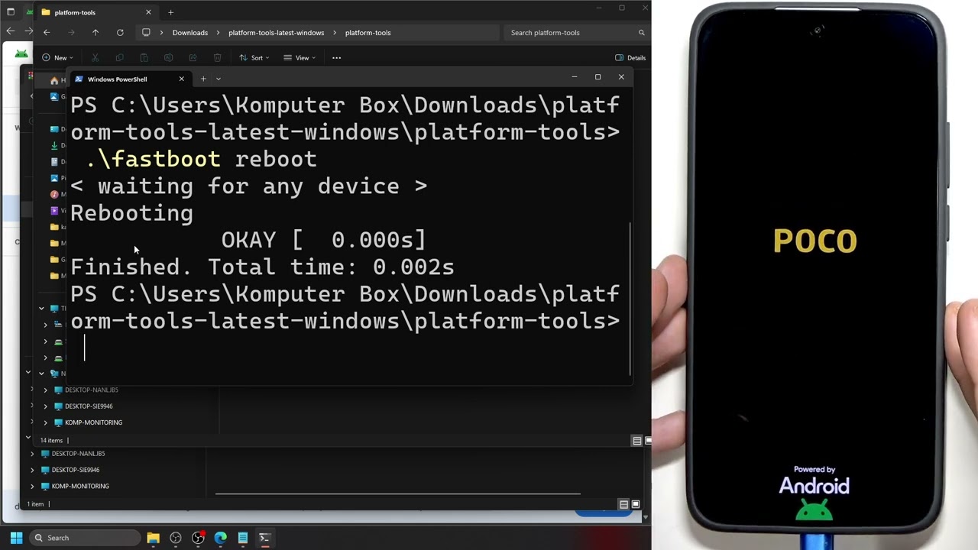The image size is (978, 550).
Task: Click the Rename icon in Explorer toolbar
Action: tap(168, 58)
